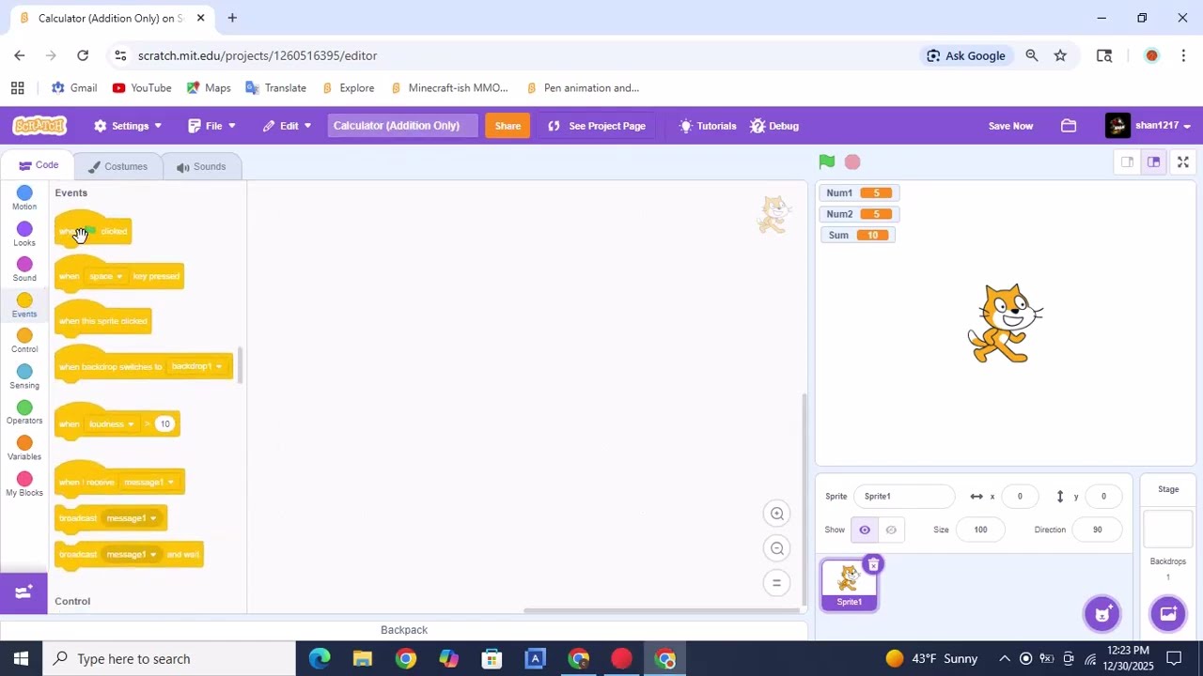Select the Motion block category
The image size is (1203, 676).
coord(24,198)
